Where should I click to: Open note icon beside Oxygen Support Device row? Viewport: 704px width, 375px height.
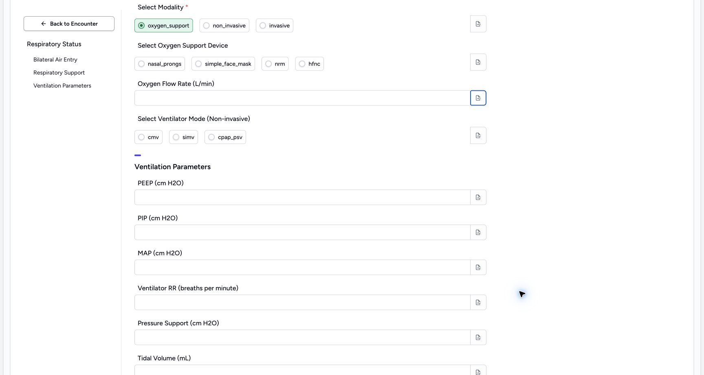click(478, 62)
